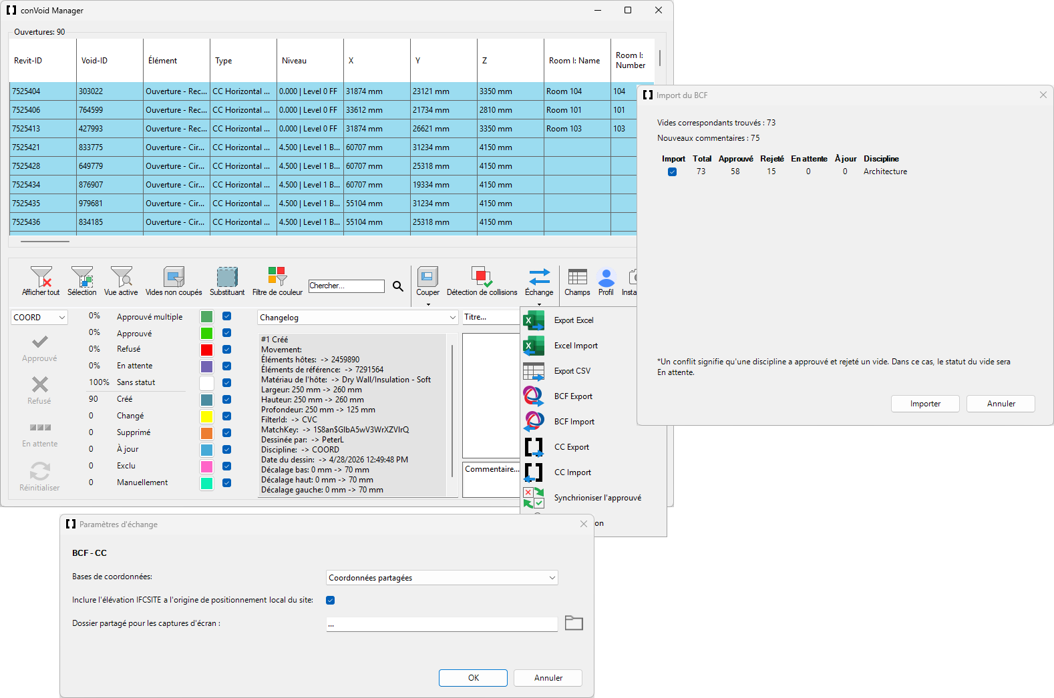Open the Champs table icon
The height and width of the screenshot is (698, 1054).
point(577,277)
